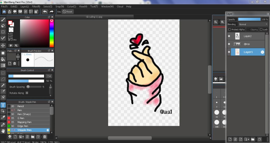Open the Filter(R) menu
This screenshot has height=143, width=270.
[x=36, y=7]
